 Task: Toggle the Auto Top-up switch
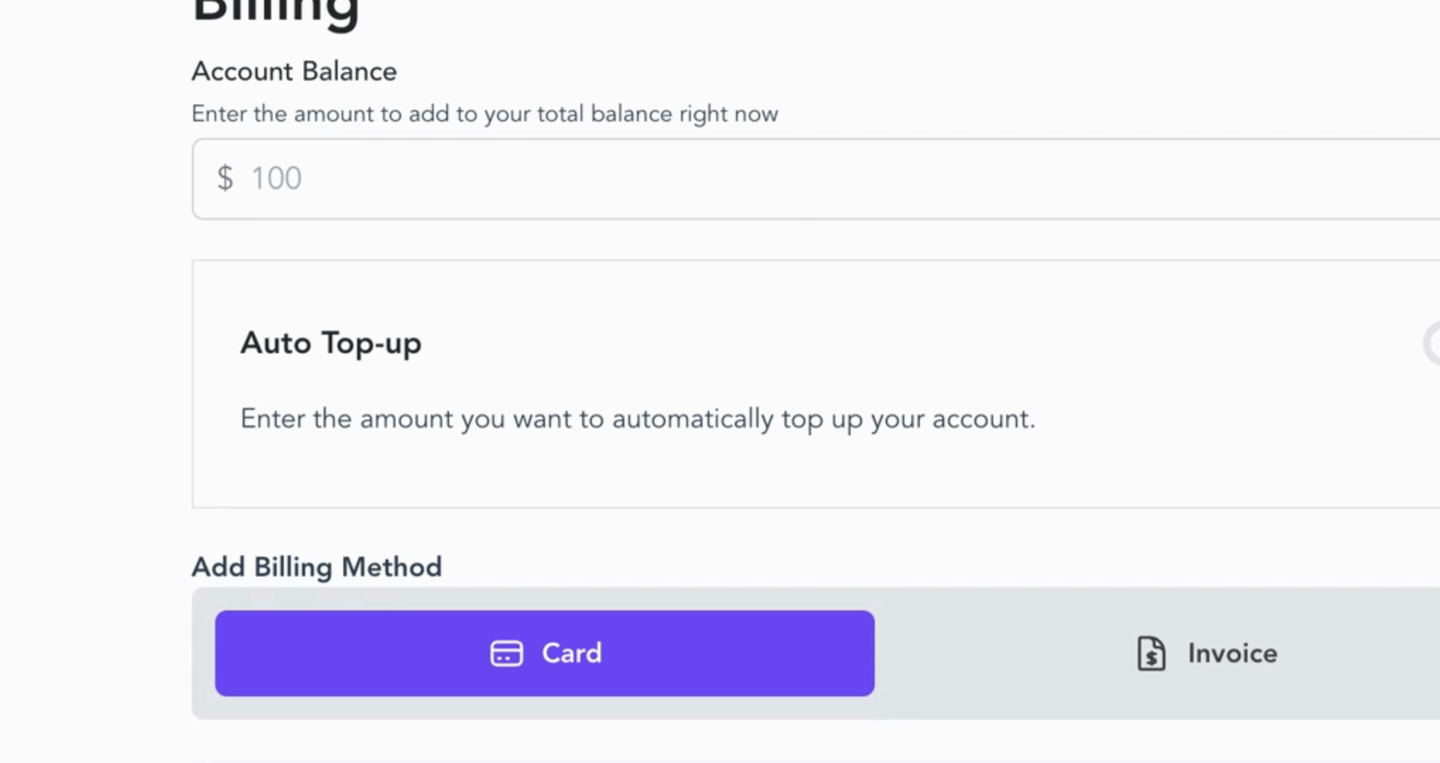1434,344
